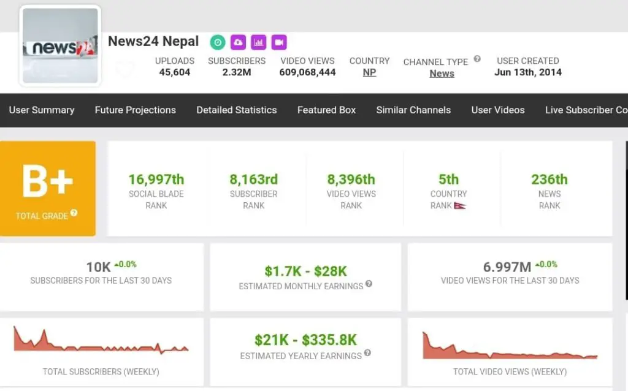628x391 pixels.
Task: Select the Featured Box tab
Action: [326, 110]
